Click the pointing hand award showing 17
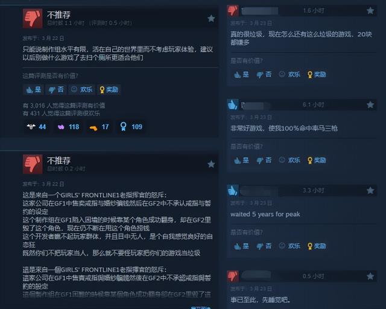Viewport: 386px width, 309px height. [99, 127]
